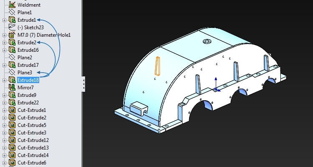313x167 pixels.
Task: Click the Cut-Extrude5 feature icon
Action: (12, 125)
